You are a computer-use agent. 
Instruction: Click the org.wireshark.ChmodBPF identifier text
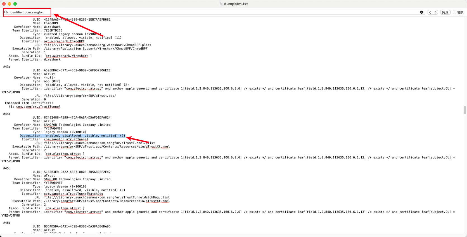coord(64,41)
